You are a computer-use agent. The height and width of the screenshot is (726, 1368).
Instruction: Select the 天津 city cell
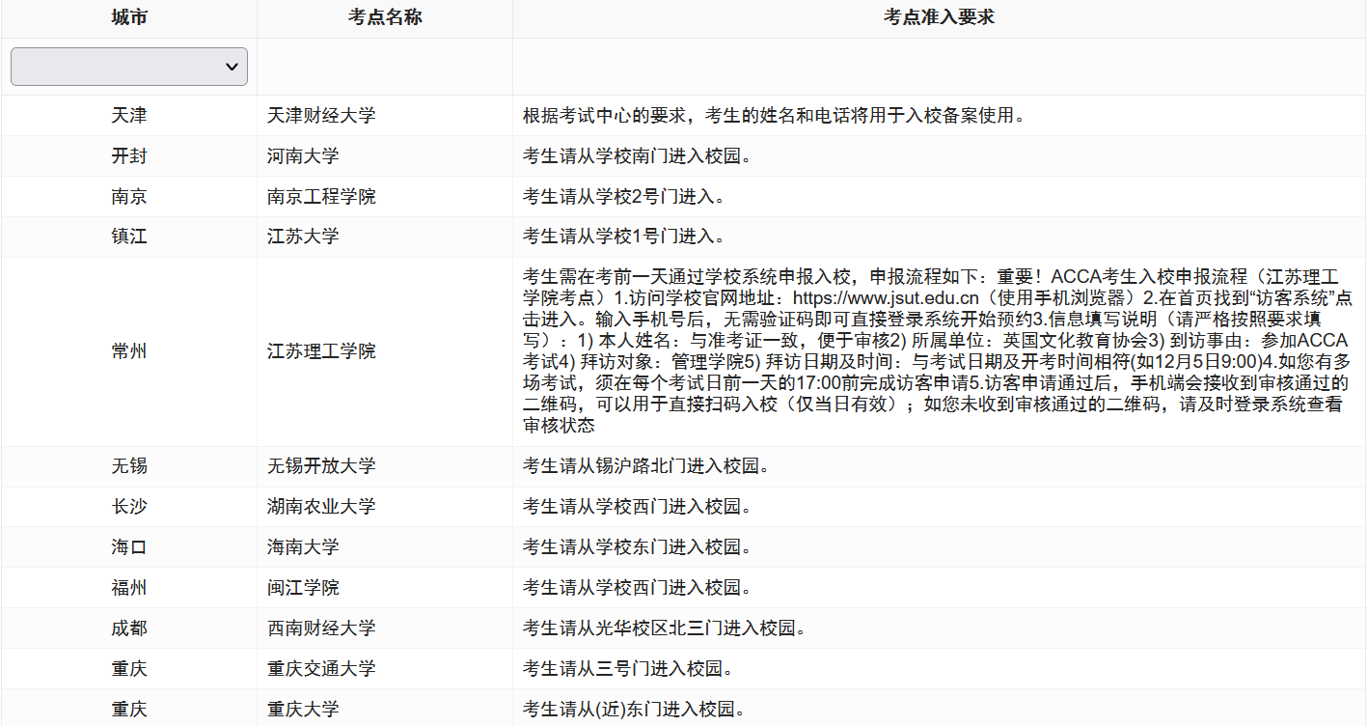(129, 116)
